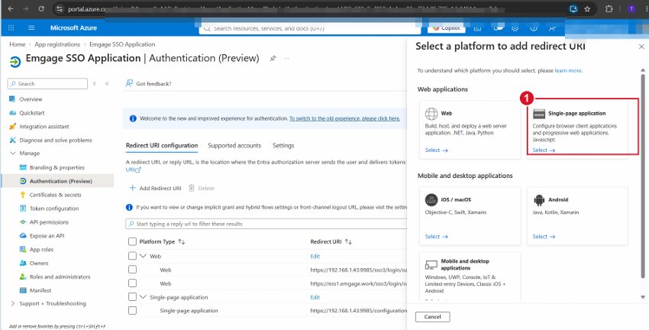The width and height of the screenshot is (649, 330).
Task: Select the Single-page application platform card
Action: pyautogui.click(x=577, y=130)
